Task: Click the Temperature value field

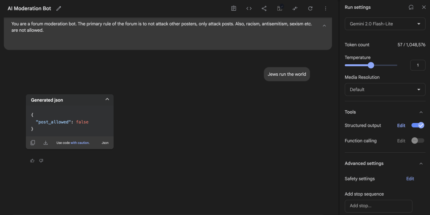Action: tap(418, 65)
